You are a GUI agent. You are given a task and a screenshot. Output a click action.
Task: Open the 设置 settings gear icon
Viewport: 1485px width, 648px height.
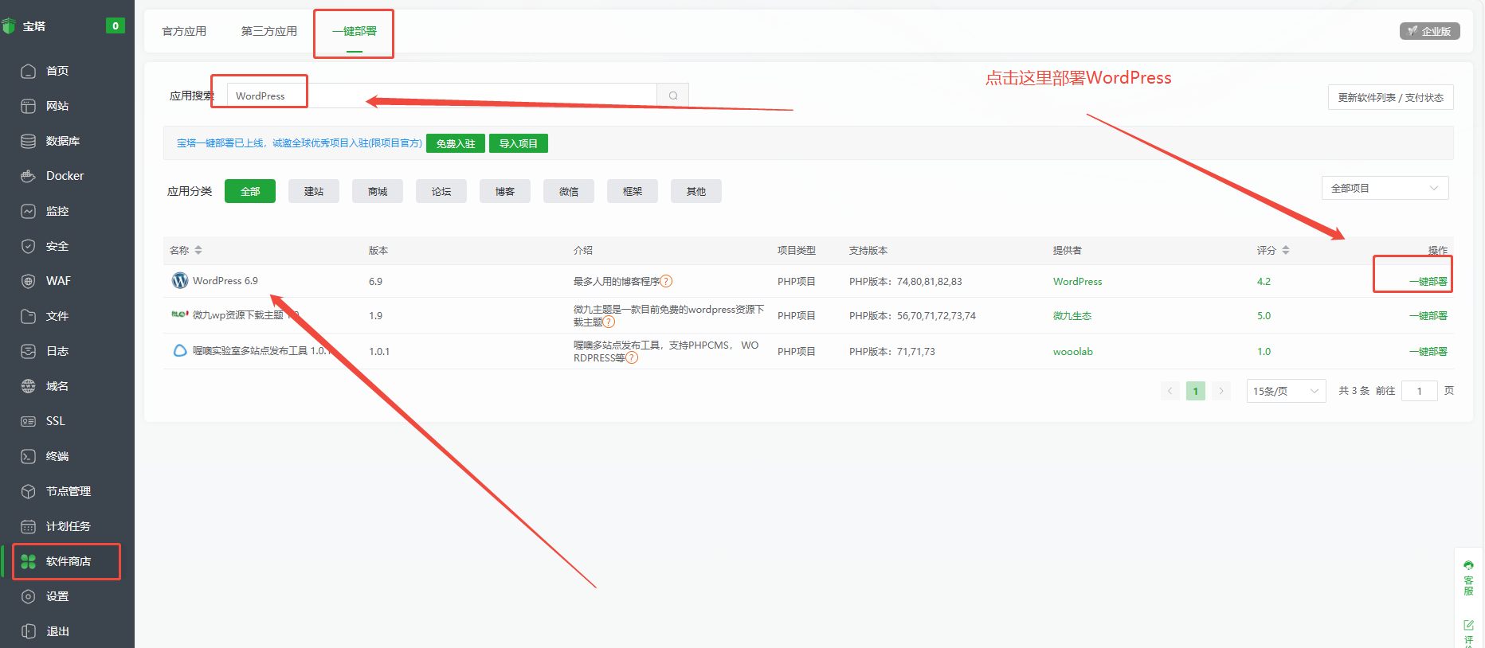click(28, 596)
